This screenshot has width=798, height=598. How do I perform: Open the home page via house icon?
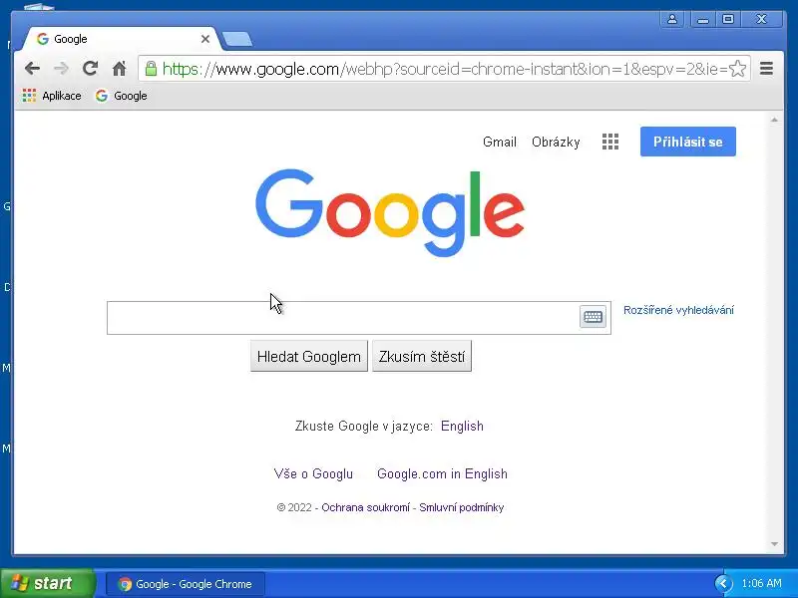coord(119,68)
